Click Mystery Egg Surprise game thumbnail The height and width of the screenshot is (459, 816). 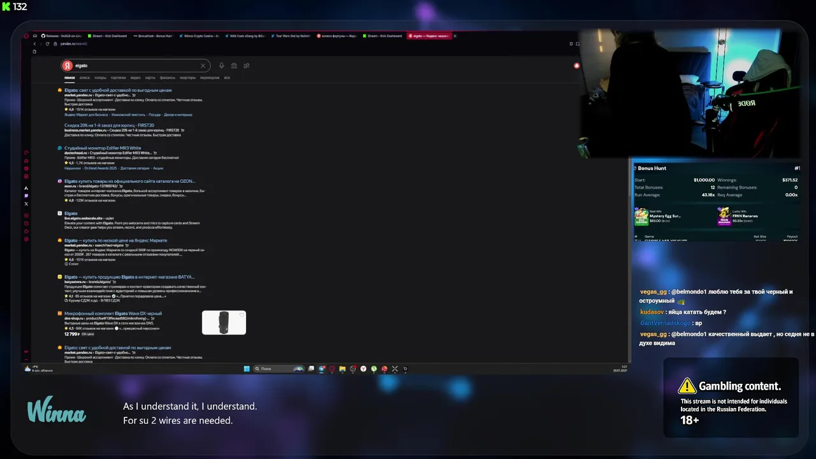641,217
